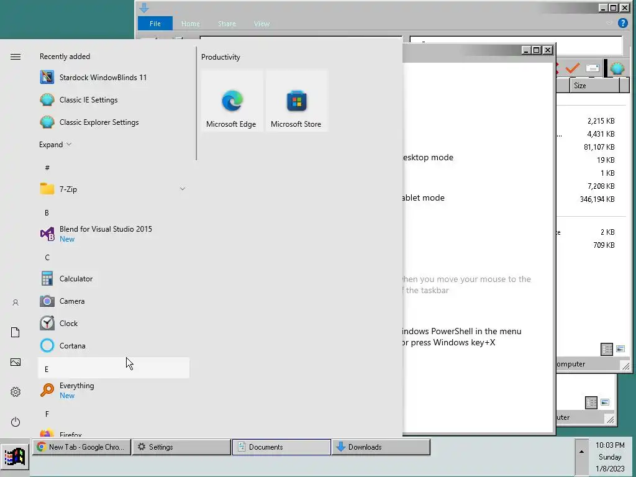Switch to the Home ribbon tab

190,24
